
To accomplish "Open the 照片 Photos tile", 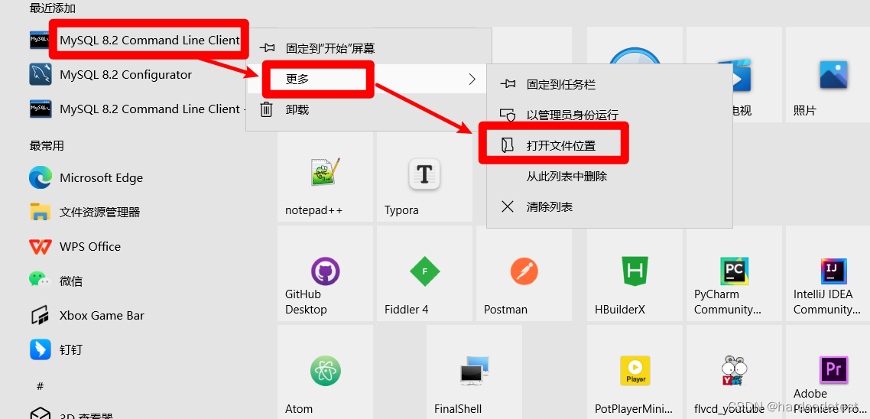I will coord(829,75).
